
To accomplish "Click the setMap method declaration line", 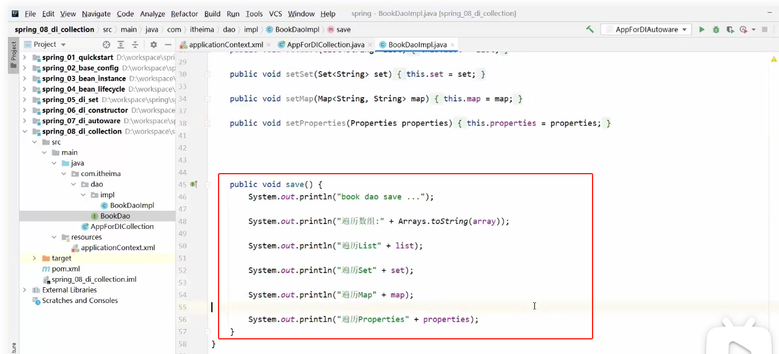I will [376, 98].
